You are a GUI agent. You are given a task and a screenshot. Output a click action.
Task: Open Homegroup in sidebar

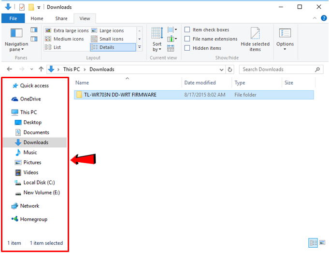[29, 219]
